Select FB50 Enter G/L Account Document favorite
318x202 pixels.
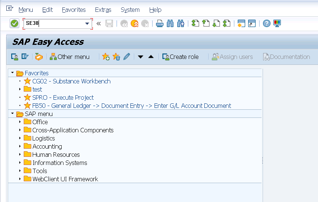(x=132, y=106)
